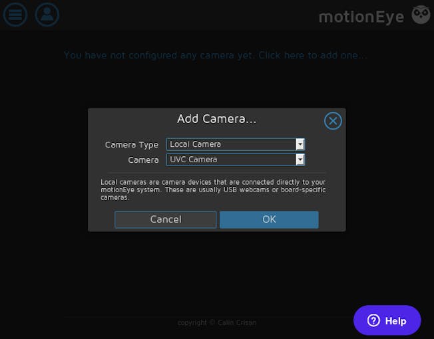Open the UVC Camera combo box

coord(236,160)
